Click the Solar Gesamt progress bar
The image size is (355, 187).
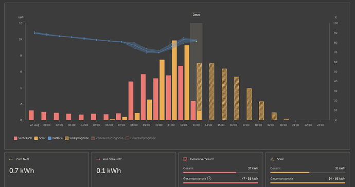[308, 172]
